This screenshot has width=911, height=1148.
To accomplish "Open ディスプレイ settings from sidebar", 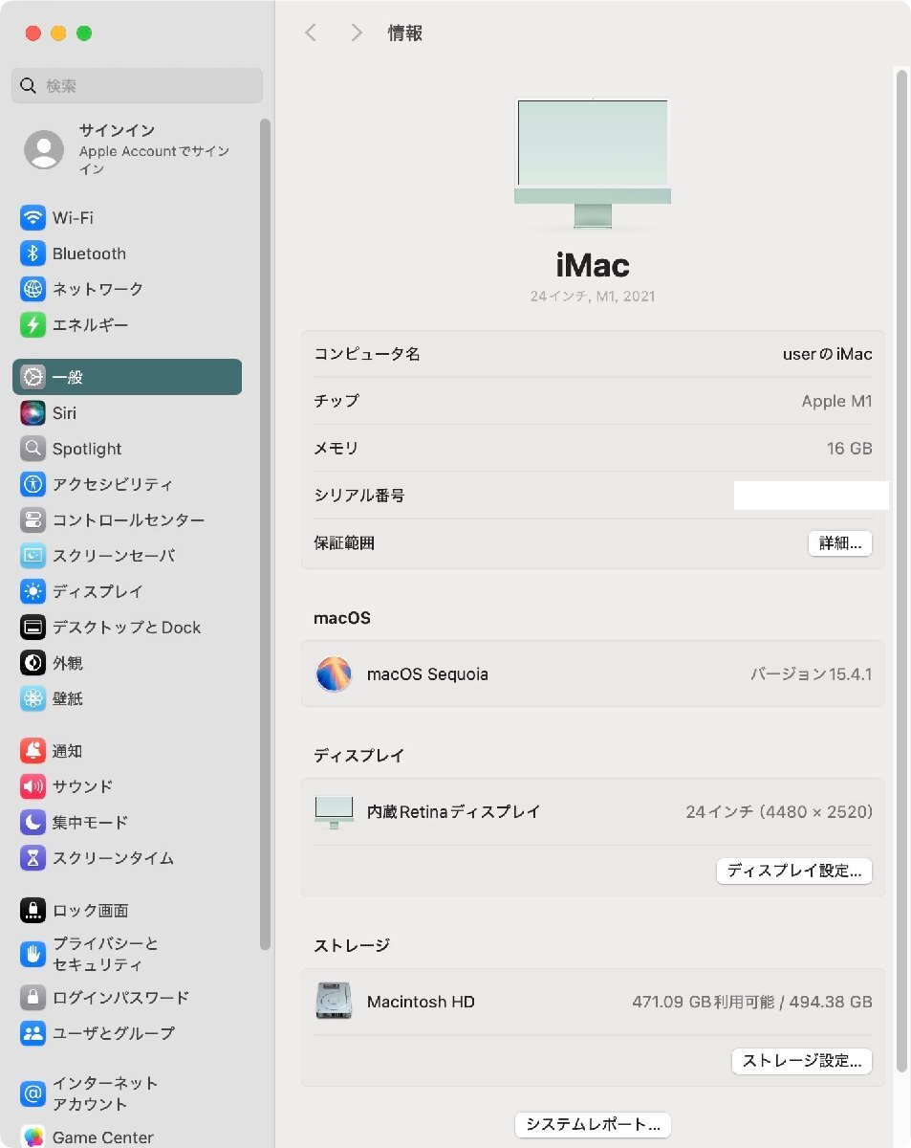I will coord(33,591).
